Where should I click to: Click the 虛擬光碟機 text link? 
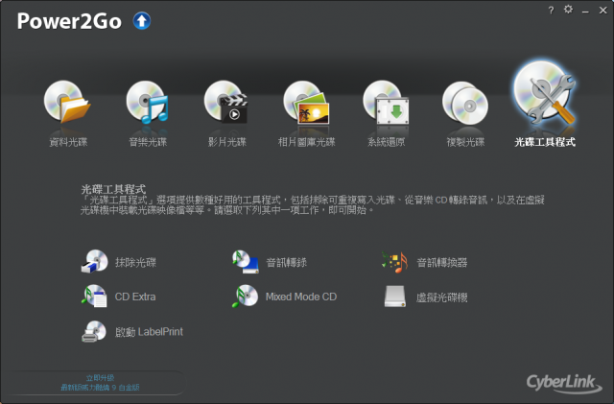(441, 297)
